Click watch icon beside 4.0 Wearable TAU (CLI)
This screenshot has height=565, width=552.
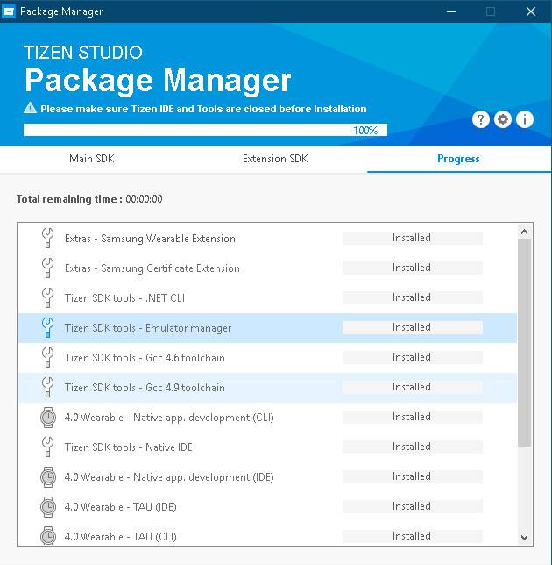(x=48, y=535)
